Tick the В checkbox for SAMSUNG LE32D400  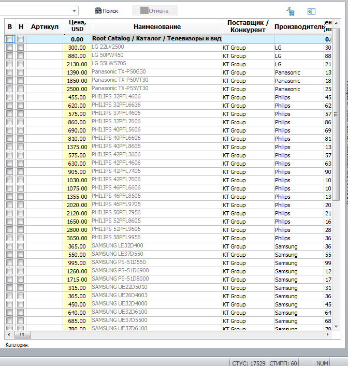9,246
